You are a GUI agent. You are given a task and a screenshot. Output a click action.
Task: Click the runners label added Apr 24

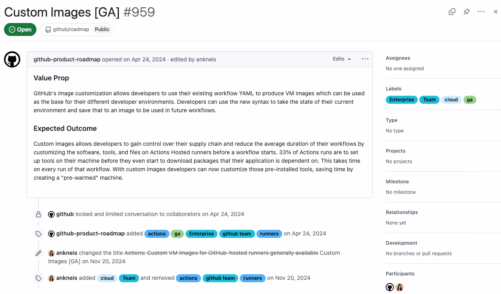click(x=269, y=233)
